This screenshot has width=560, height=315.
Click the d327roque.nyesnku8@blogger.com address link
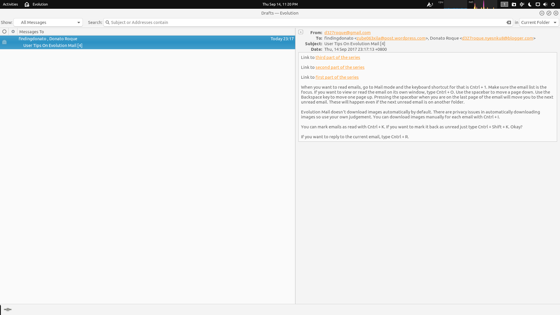497,38
